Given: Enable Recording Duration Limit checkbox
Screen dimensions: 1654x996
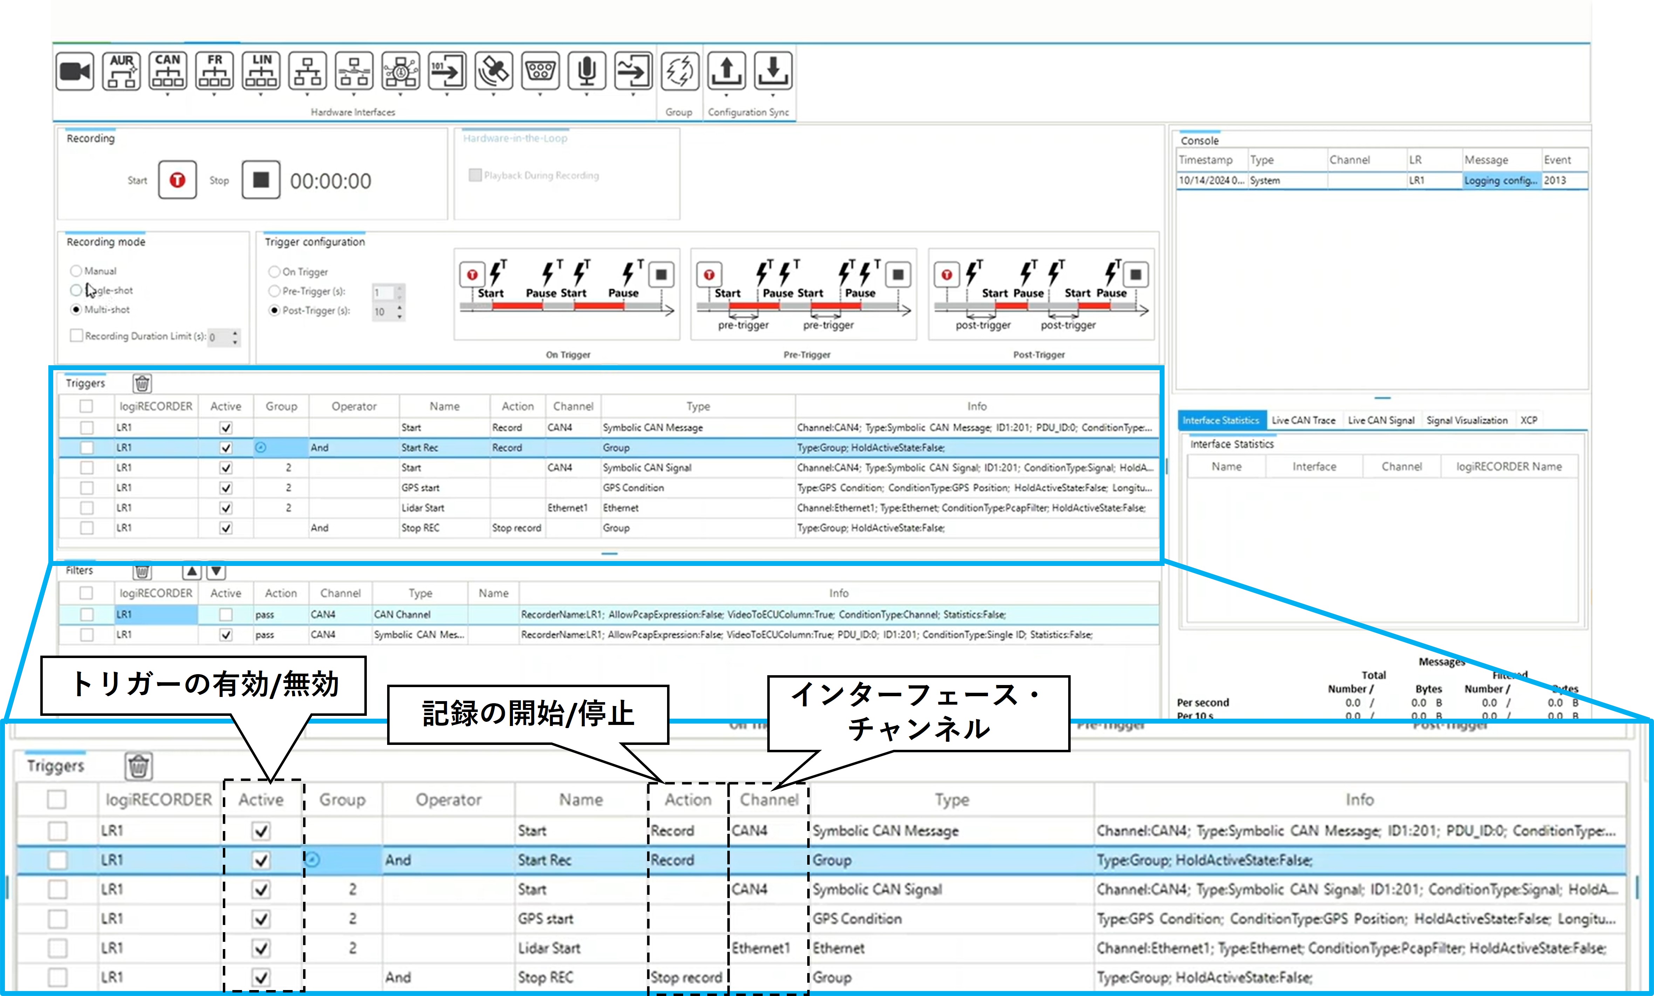Looking at the screenshot, I should (x=76, y=335).
